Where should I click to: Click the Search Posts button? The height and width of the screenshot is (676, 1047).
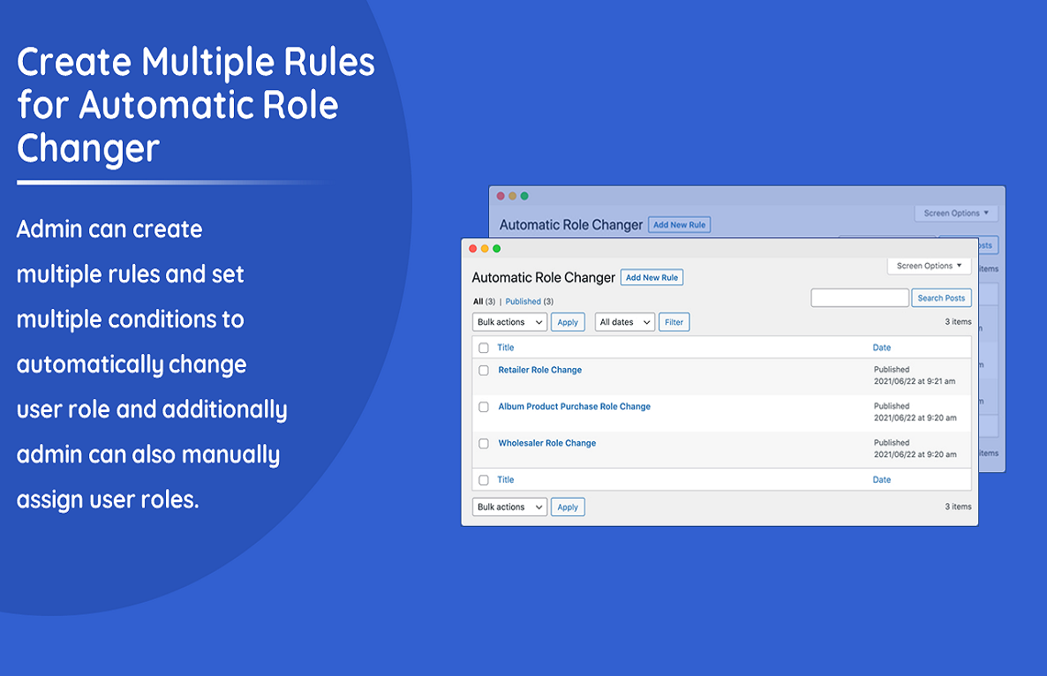pyautogui.click(x=941, y=297)
